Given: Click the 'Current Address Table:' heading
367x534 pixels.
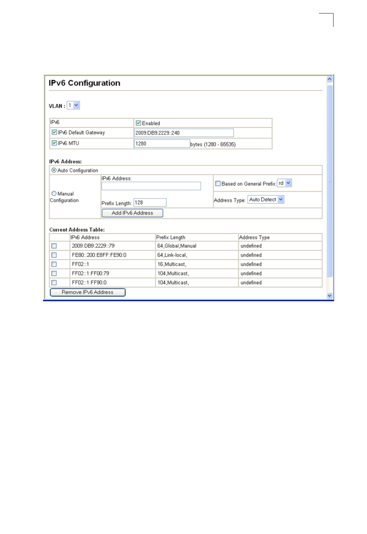Looking at the screenshot, I should pyautogui.click(x=77, y=230).
